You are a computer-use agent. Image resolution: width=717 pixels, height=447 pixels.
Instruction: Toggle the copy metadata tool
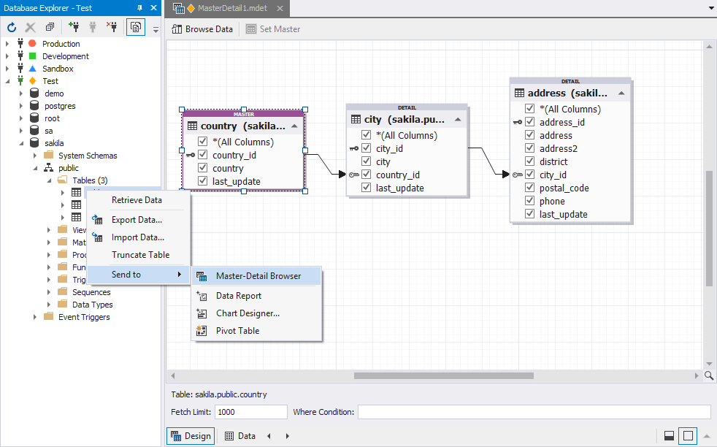[x=136, y=27]
